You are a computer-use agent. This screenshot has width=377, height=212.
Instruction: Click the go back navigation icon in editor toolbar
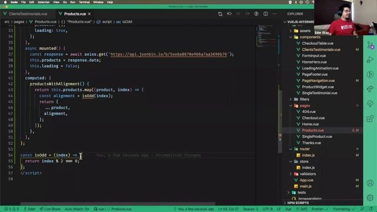pos(229,14)
